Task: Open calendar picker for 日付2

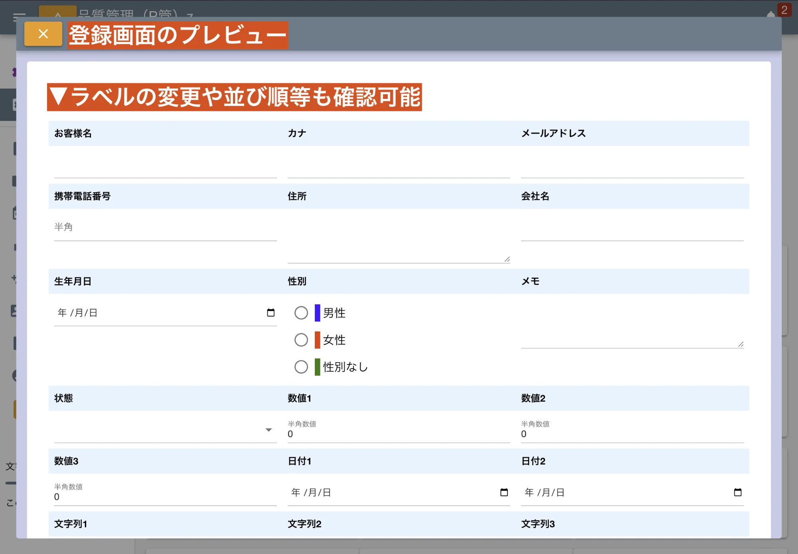Action: click(737, 493)
